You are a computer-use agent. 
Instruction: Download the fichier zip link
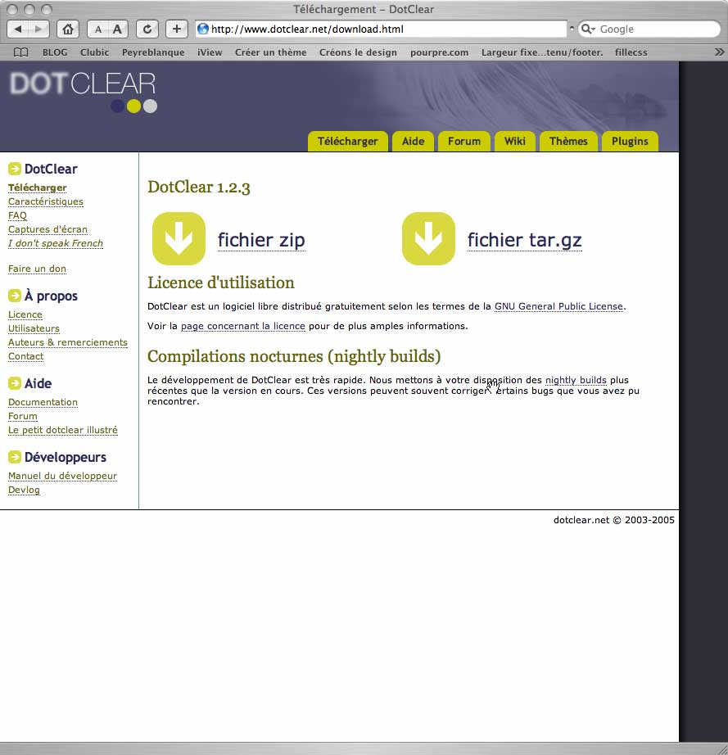coord(261,240)
